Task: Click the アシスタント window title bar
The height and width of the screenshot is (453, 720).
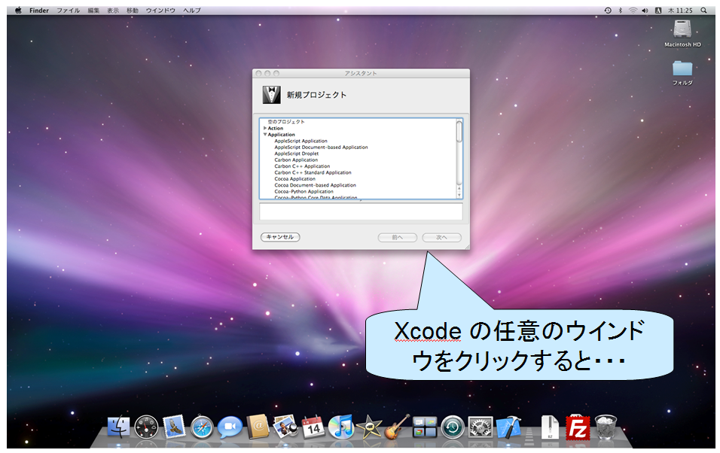Action: (x=361, y=74)
